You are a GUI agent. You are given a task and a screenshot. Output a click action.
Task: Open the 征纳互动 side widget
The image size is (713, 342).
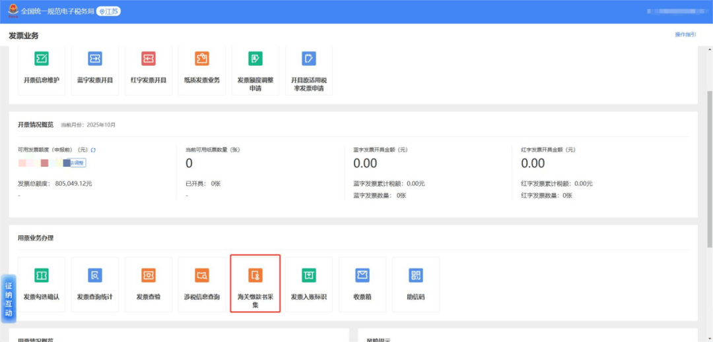coord(9,299)
